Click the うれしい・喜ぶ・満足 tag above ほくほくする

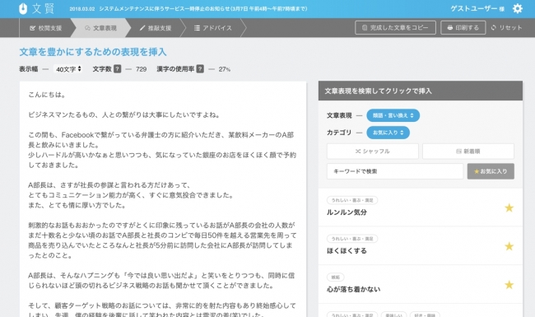tap(352, 239)
